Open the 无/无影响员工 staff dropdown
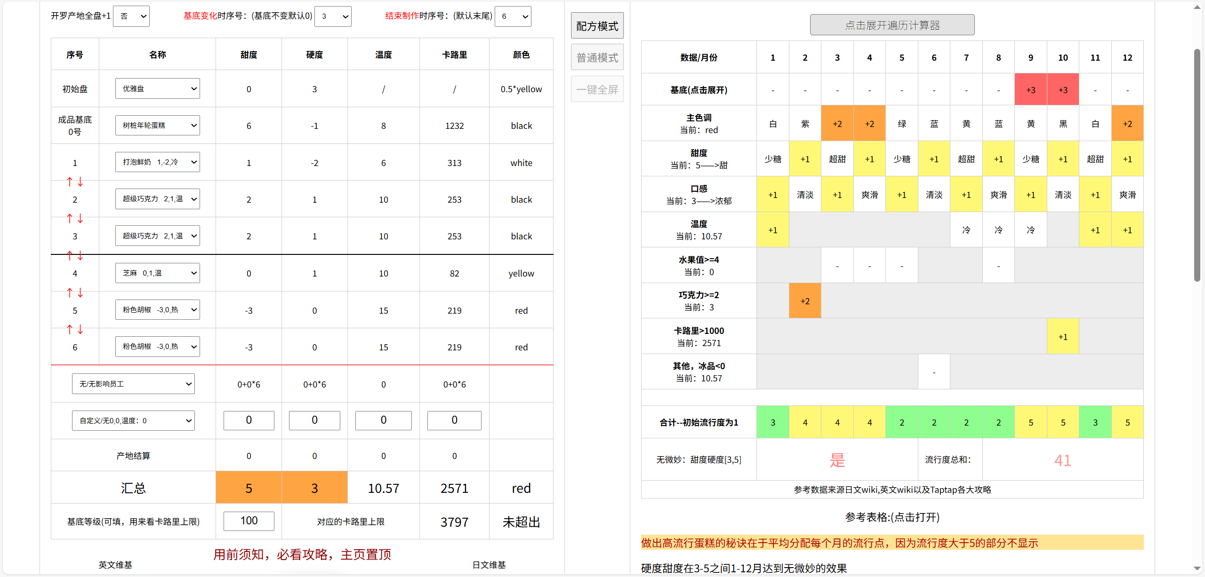This screenshot has height=577, width=1205. coord(133,384)
